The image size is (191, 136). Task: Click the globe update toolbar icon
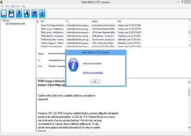pos(27,14)
